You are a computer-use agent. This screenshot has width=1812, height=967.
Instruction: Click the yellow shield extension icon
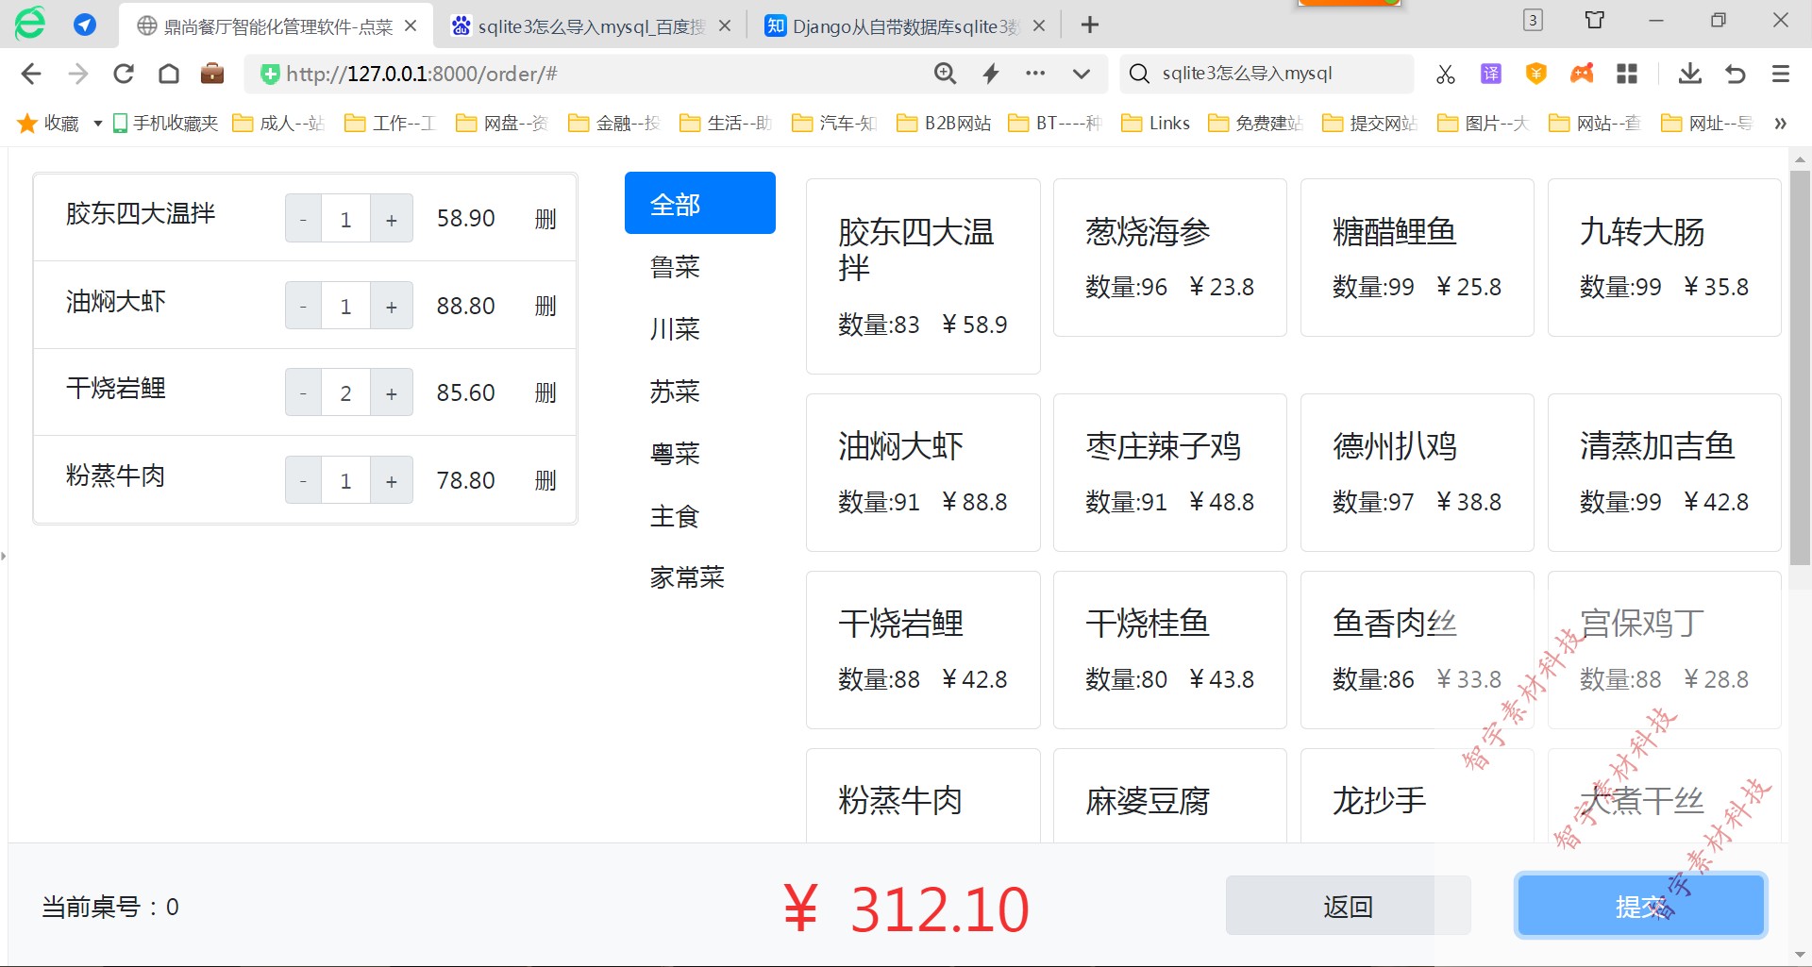click(x=1536, y=74)
